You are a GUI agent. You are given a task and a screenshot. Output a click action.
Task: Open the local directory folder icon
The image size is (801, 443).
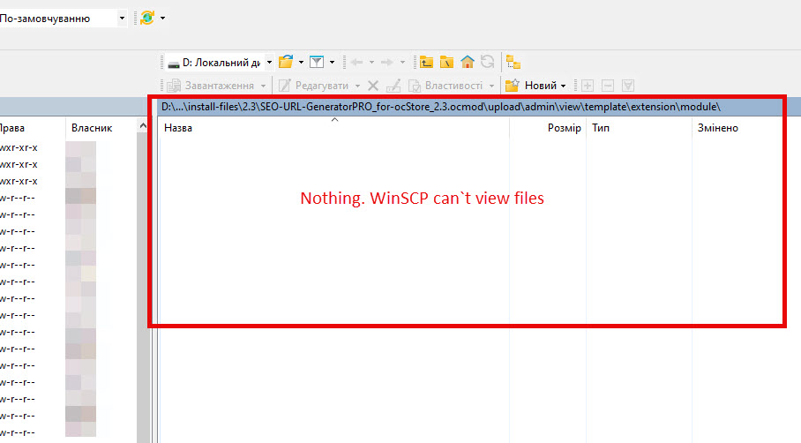click(x=285, y=62)
